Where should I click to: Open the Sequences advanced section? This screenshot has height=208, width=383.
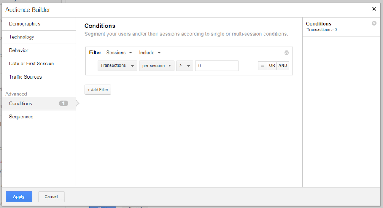pos(39,117)
